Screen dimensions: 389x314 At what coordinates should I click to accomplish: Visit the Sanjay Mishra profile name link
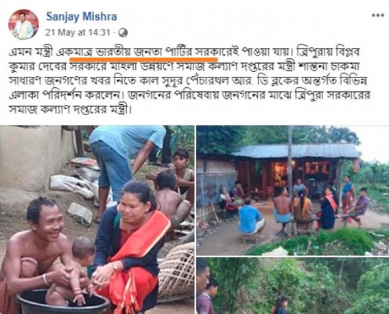point(82,16)
